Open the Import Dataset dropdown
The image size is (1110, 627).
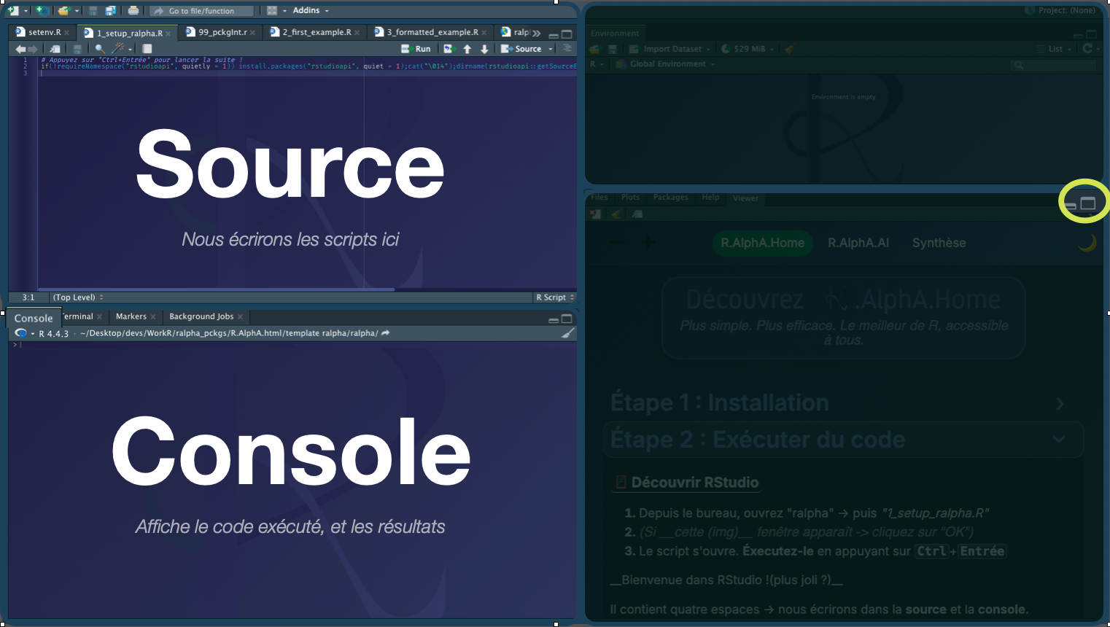click(670, 49)
